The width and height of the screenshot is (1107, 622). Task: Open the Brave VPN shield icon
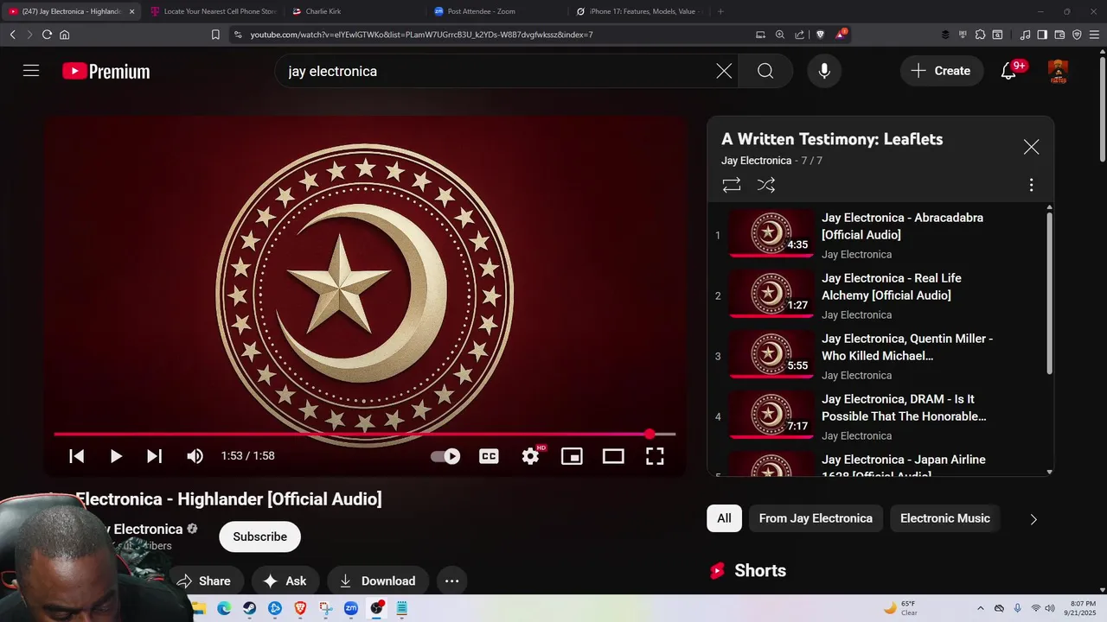[x=1077, y=35]
